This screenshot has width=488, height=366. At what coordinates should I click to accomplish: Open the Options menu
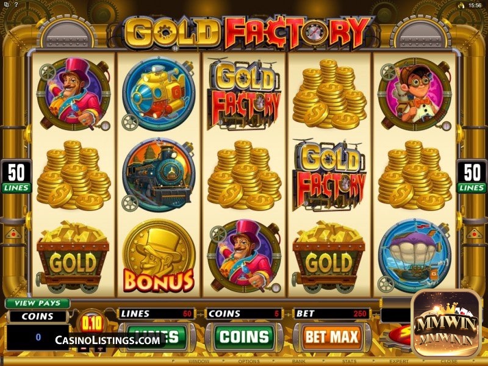click(x=249, y=361)
